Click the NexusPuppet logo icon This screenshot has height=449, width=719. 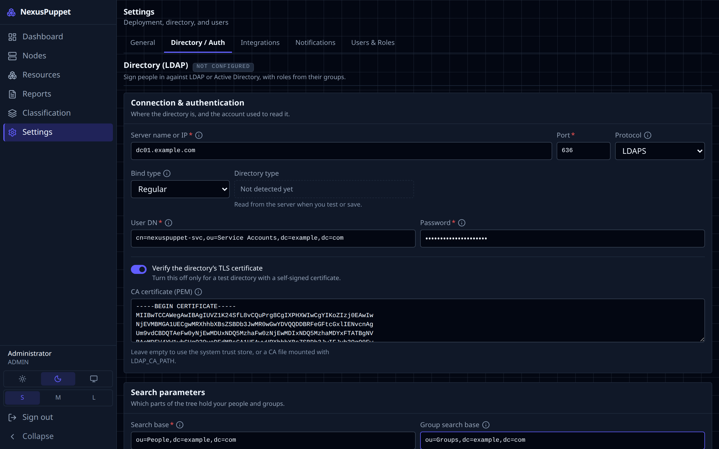coord(11,12)
